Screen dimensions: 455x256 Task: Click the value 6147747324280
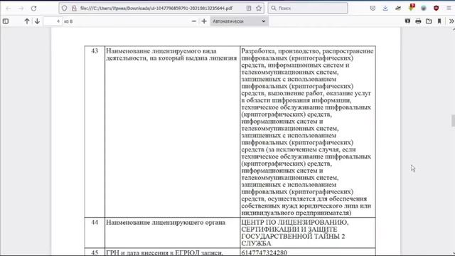(x=264, y=252)
